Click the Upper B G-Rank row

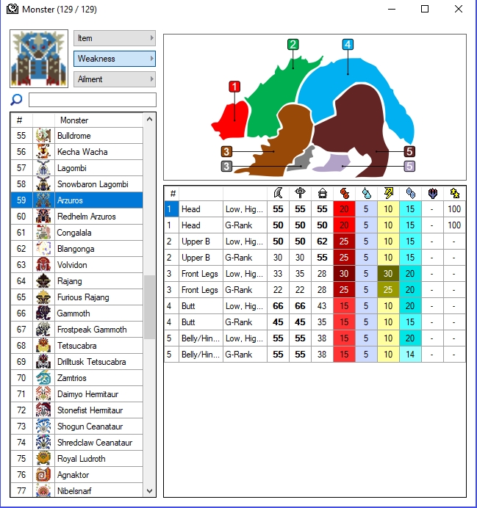[x=315, y=258]
